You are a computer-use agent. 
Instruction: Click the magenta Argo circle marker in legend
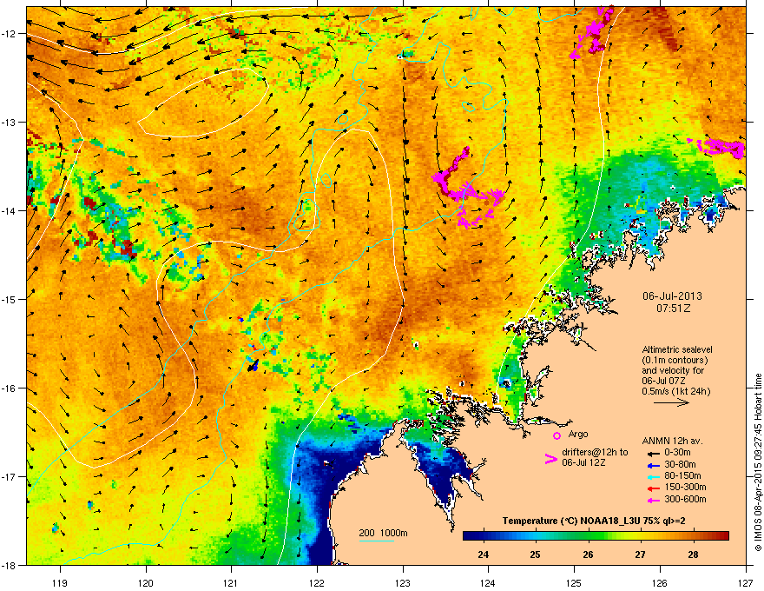(557, 435)
